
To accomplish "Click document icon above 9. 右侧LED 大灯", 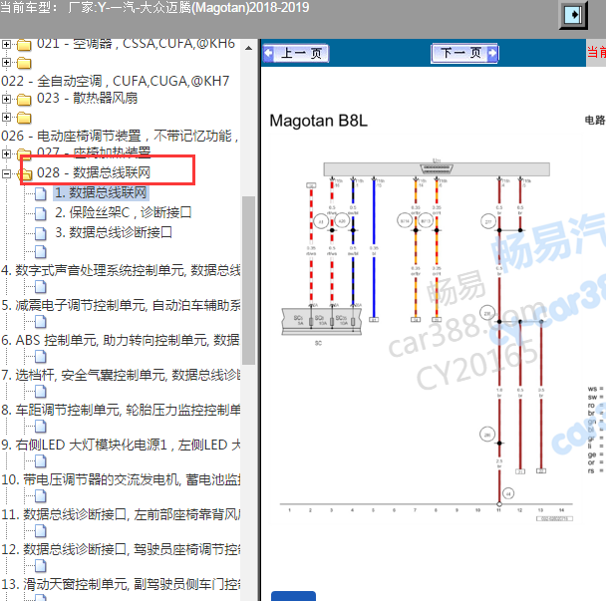I will point(41,426).
